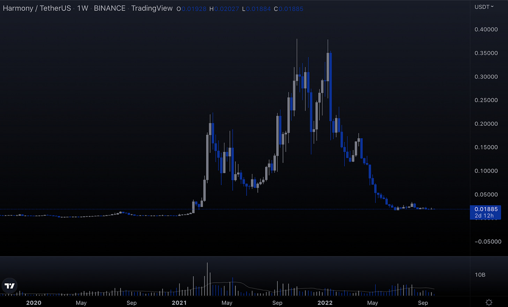Image resolution: width=508 pixels, height=307 pixels.
Task: Click the May label between 2021 and 2022
Action: click(x=227, y=303)
